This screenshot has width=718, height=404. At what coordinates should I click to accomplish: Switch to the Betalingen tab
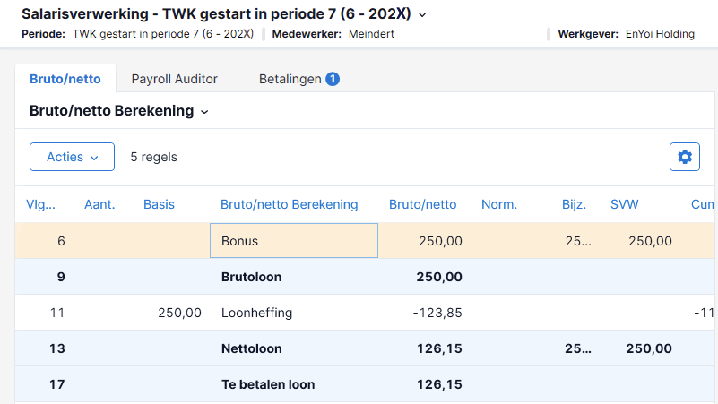point(290,79)
